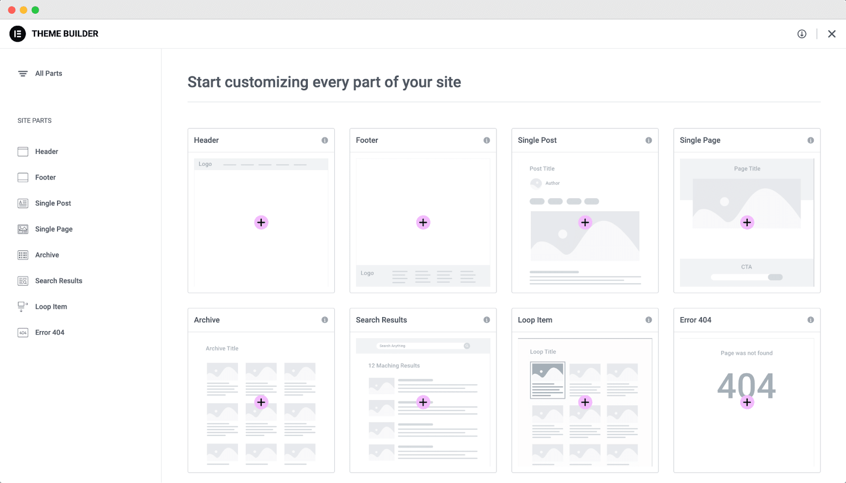View info for the Loop Item card

point(649,320)
